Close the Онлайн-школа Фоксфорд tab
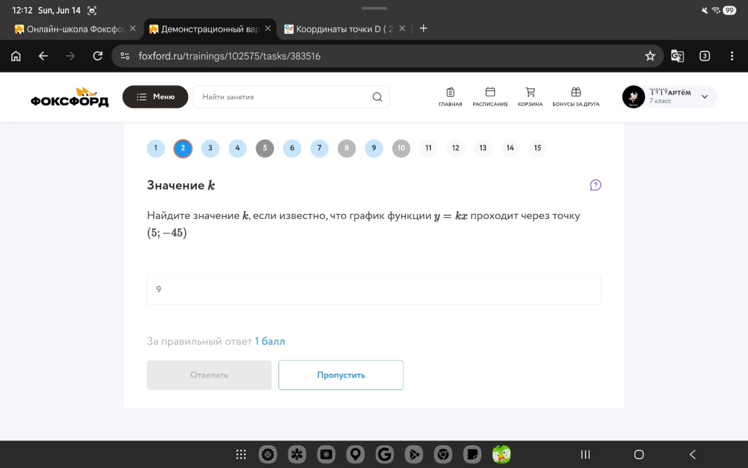The width and height of the screenshot is (748, 468). pos(132,28)
